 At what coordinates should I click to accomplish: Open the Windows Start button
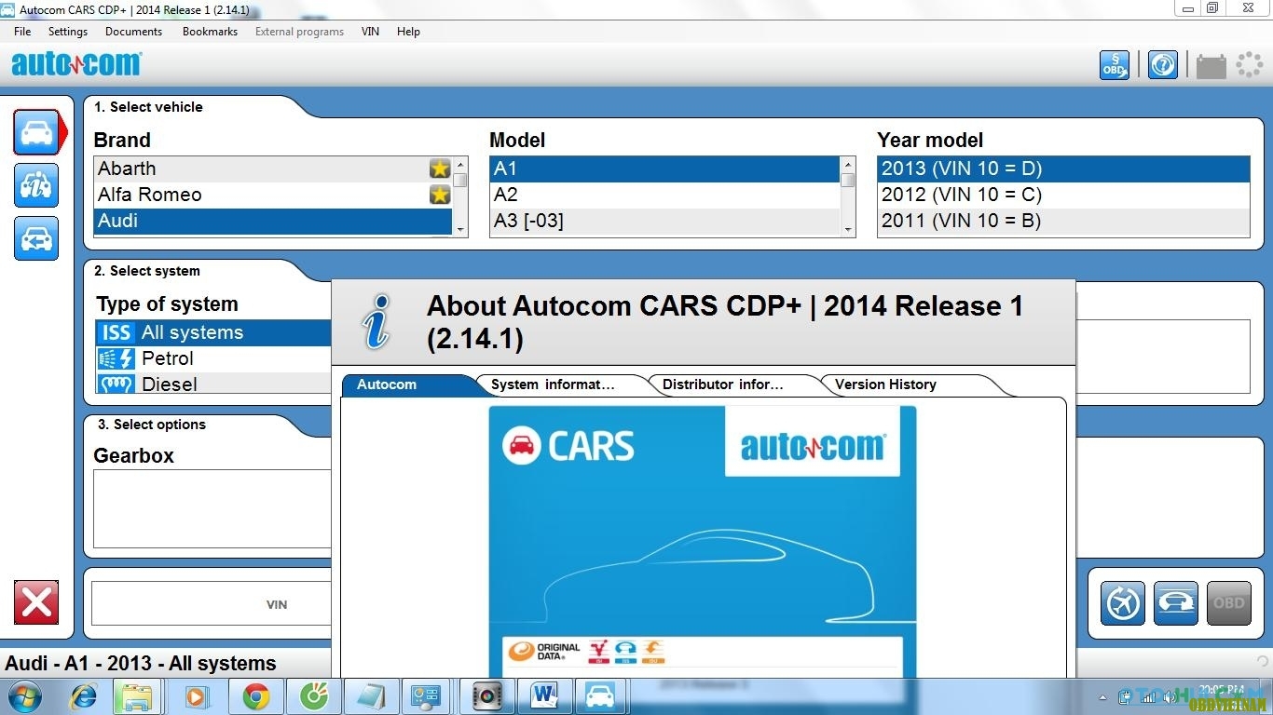(24, 696)
